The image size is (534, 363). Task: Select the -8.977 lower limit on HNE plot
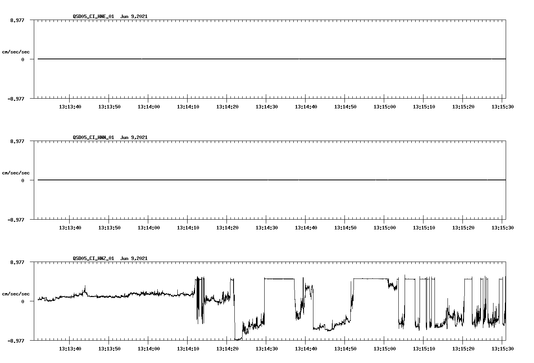(16, 99)
